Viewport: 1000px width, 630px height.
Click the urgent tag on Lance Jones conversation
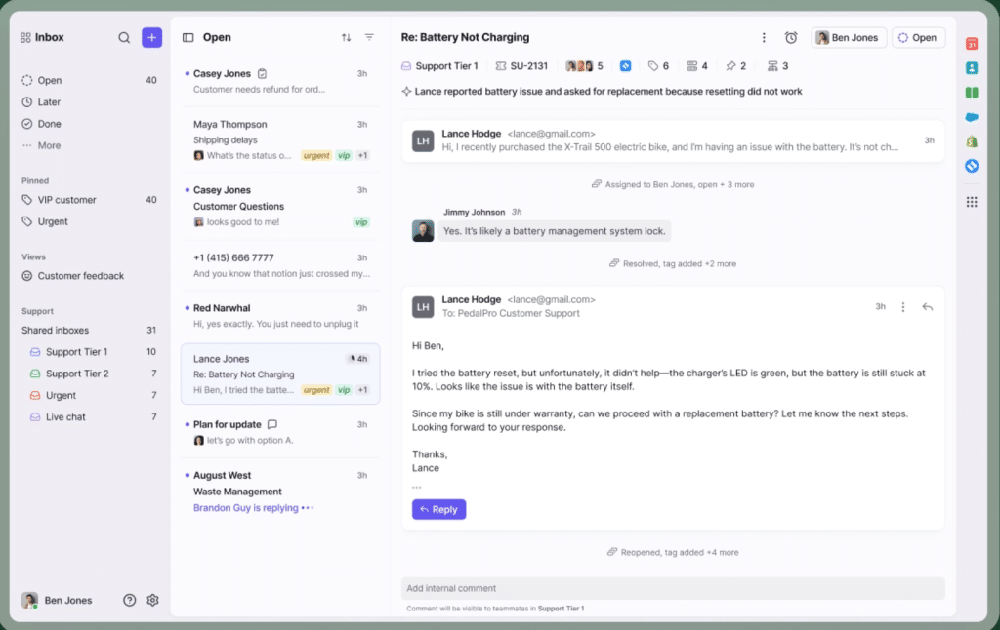[315, 390]
